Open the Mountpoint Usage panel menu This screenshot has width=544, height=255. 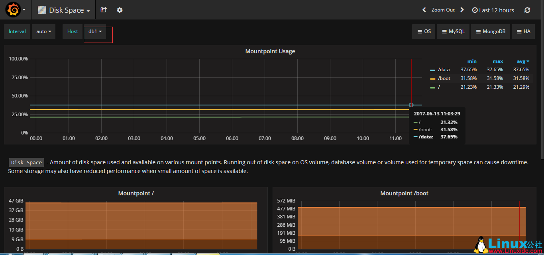point(270,51)
